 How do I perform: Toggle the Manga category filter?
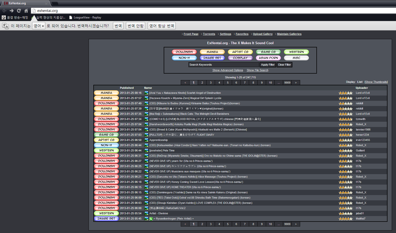[x=212, y=52]
